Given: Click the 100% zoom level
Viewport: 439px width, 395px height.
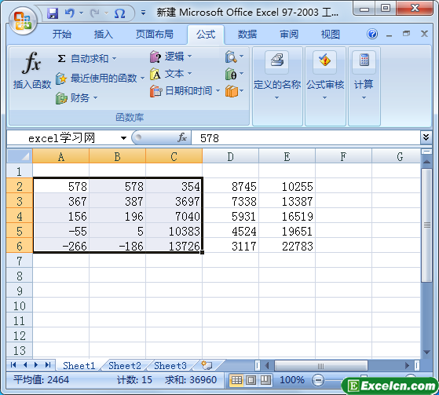Looking at the screenshot, I should (x=292, y=380).
